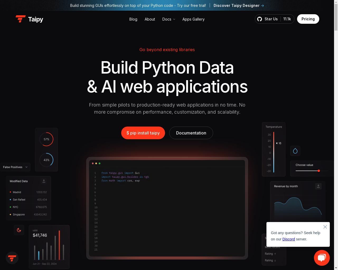Follow the Discover Taipy Designer link
Screen dimensions: 338x270
[239, 6]
